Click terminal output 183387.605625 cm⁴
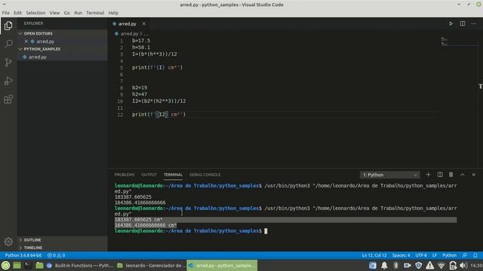Screen dimensions: 483x271 pyautogui.click(x=139, y=220)
